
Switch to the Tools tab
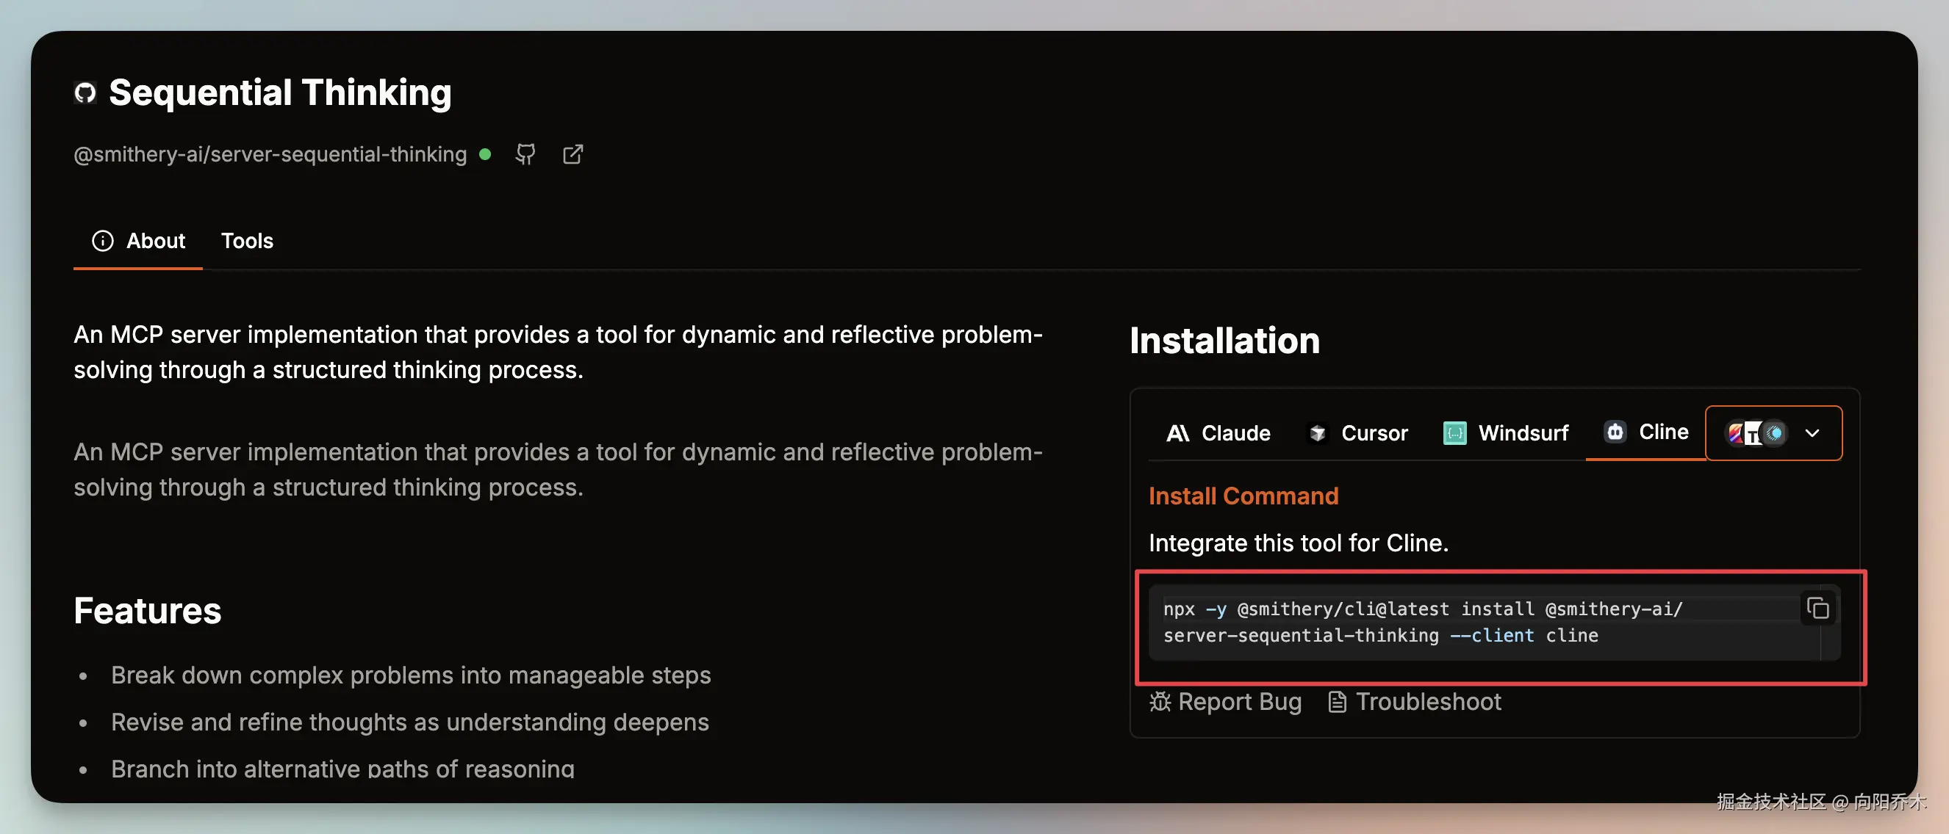pos(247,241)
